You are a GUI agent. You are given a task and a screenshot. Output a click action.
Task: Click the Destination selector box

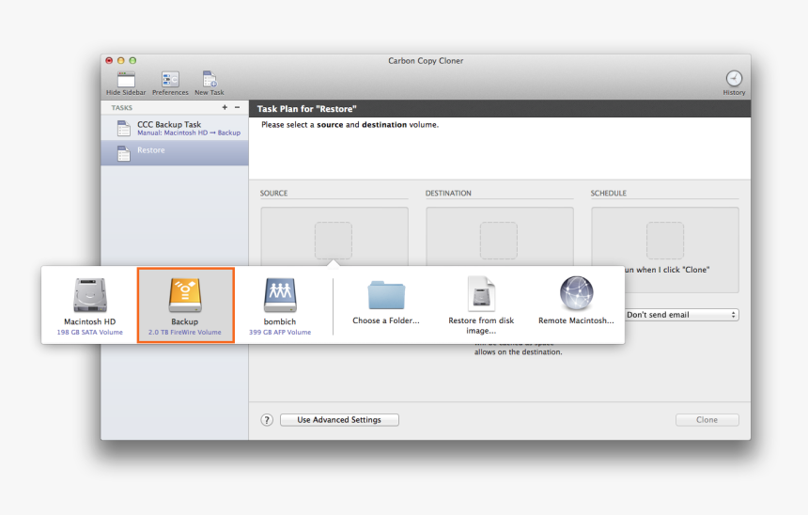pyautogui.click(x=499, y=241)
